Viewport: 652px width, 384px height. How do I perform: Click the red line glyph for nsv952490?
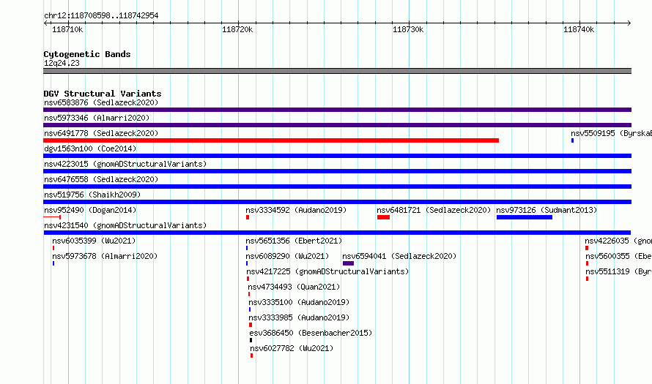[x=52, y=217]
